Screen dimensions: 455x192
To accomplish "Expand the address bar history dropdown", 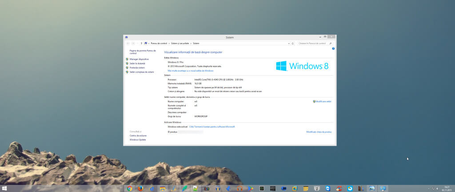I will click(x=289, y=44).
